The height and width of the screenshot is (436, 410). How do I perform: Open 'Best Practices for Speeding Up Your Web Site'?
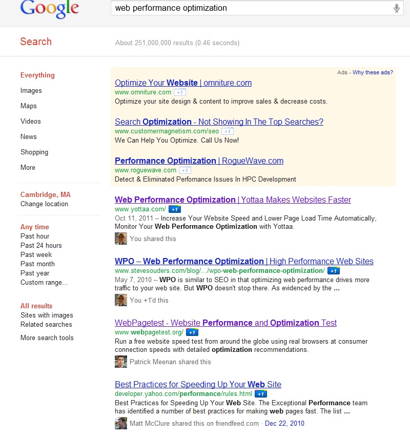pyautogui.click(x=198, y=384)
